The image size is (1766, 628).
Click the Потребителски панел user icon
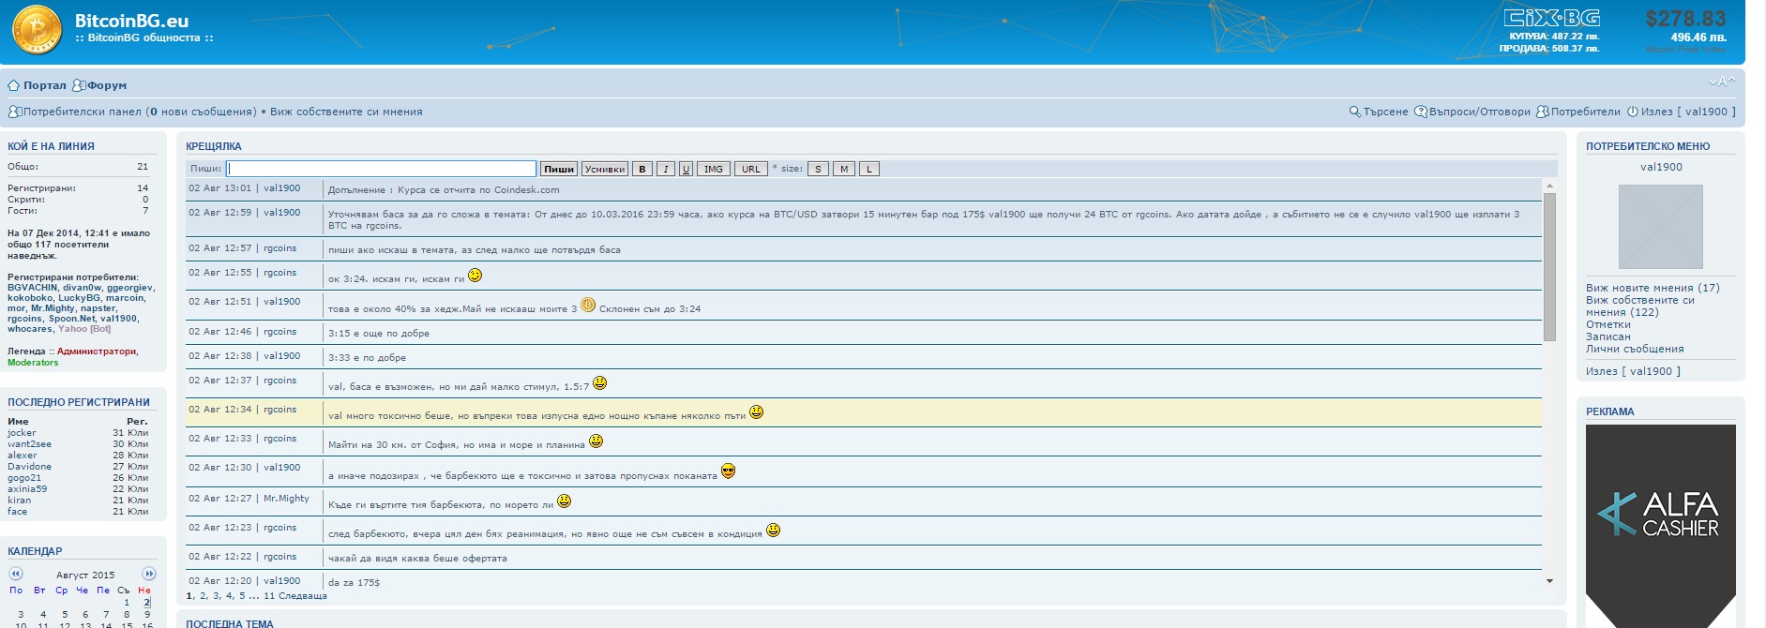click(14, 112)
